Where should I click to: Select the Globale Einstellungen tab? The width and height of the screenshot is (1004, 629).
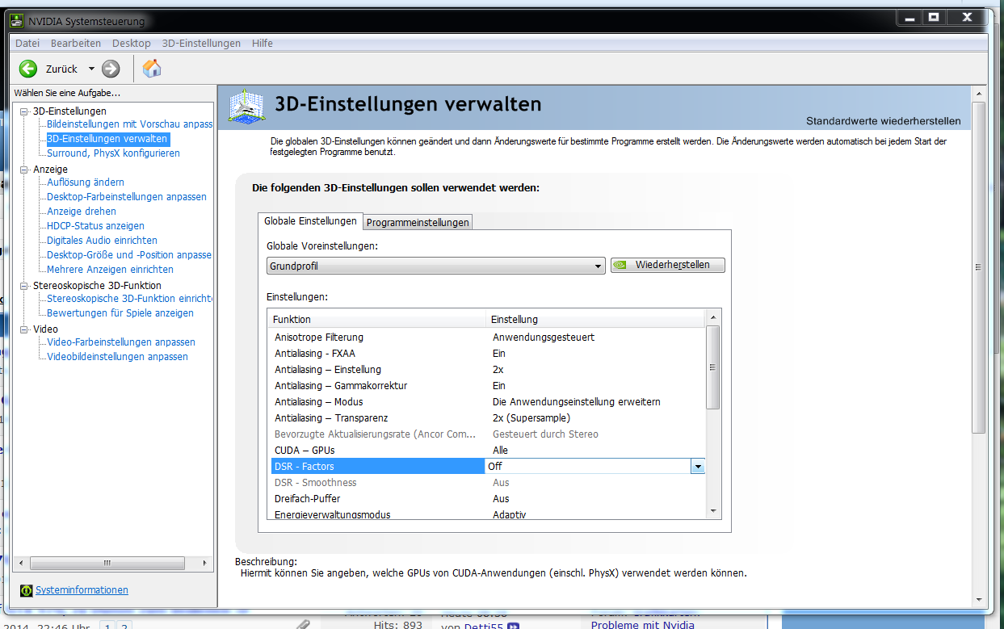pos(310,221)
